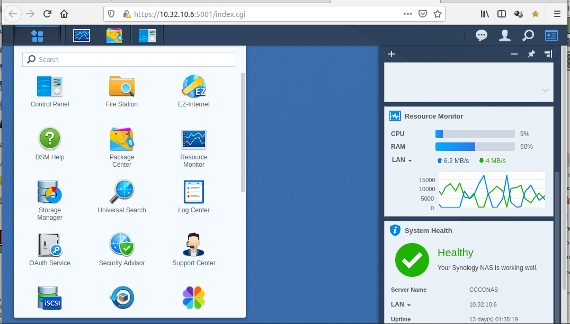
Task: Pin the widget panel
Action: point(531,54)
